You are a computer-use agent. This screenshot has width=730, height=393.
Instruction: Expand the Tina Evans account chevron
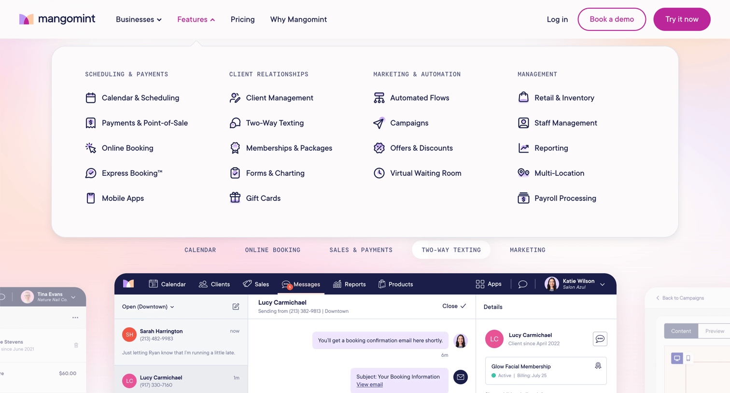[73, 297]
